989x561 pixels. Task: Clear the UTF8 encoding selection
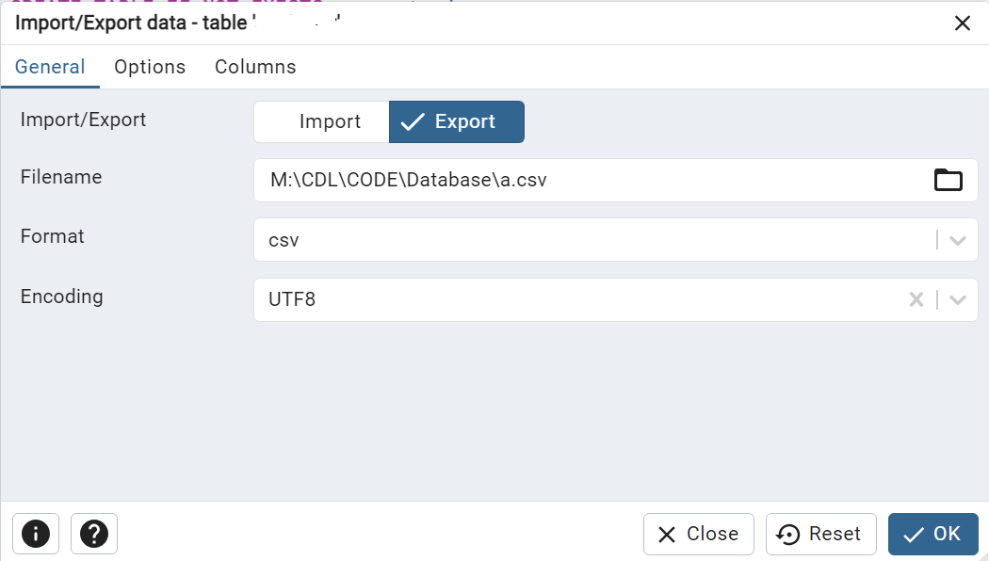tap(916, 299)
